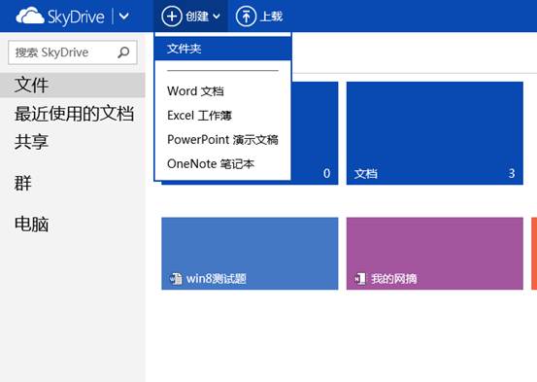Focus the 搜索 SkyDrive search field
Screen dimensions: 537x382
(73, 52)
